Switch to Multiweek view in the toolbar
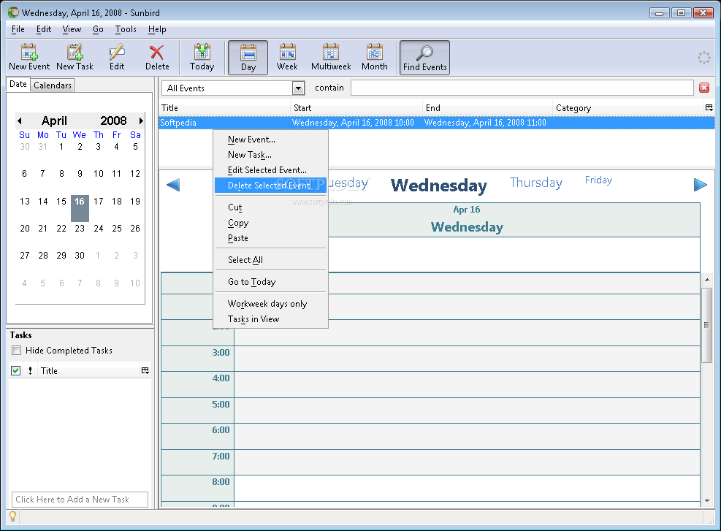The image size is (721, 531). pyautogui.click(x=331, y=58)
